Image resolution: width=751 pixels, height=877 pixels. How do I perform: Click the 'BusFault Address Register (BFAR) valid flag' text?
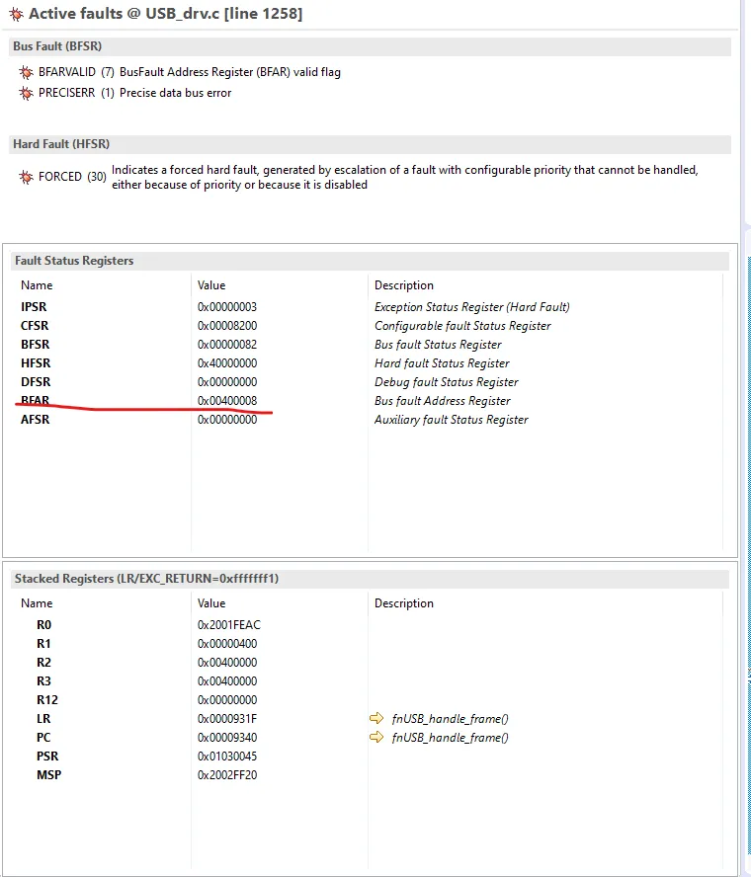230,72
